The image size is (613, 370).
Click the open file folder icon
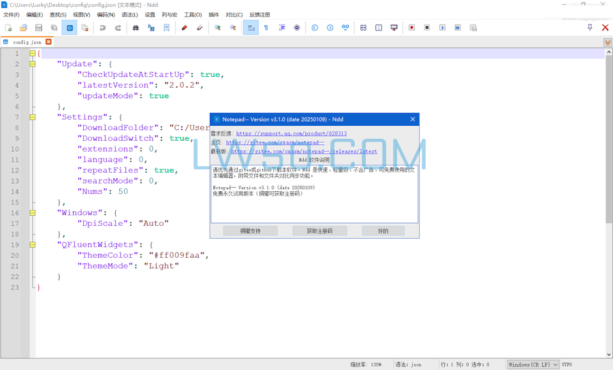point(23,28)
